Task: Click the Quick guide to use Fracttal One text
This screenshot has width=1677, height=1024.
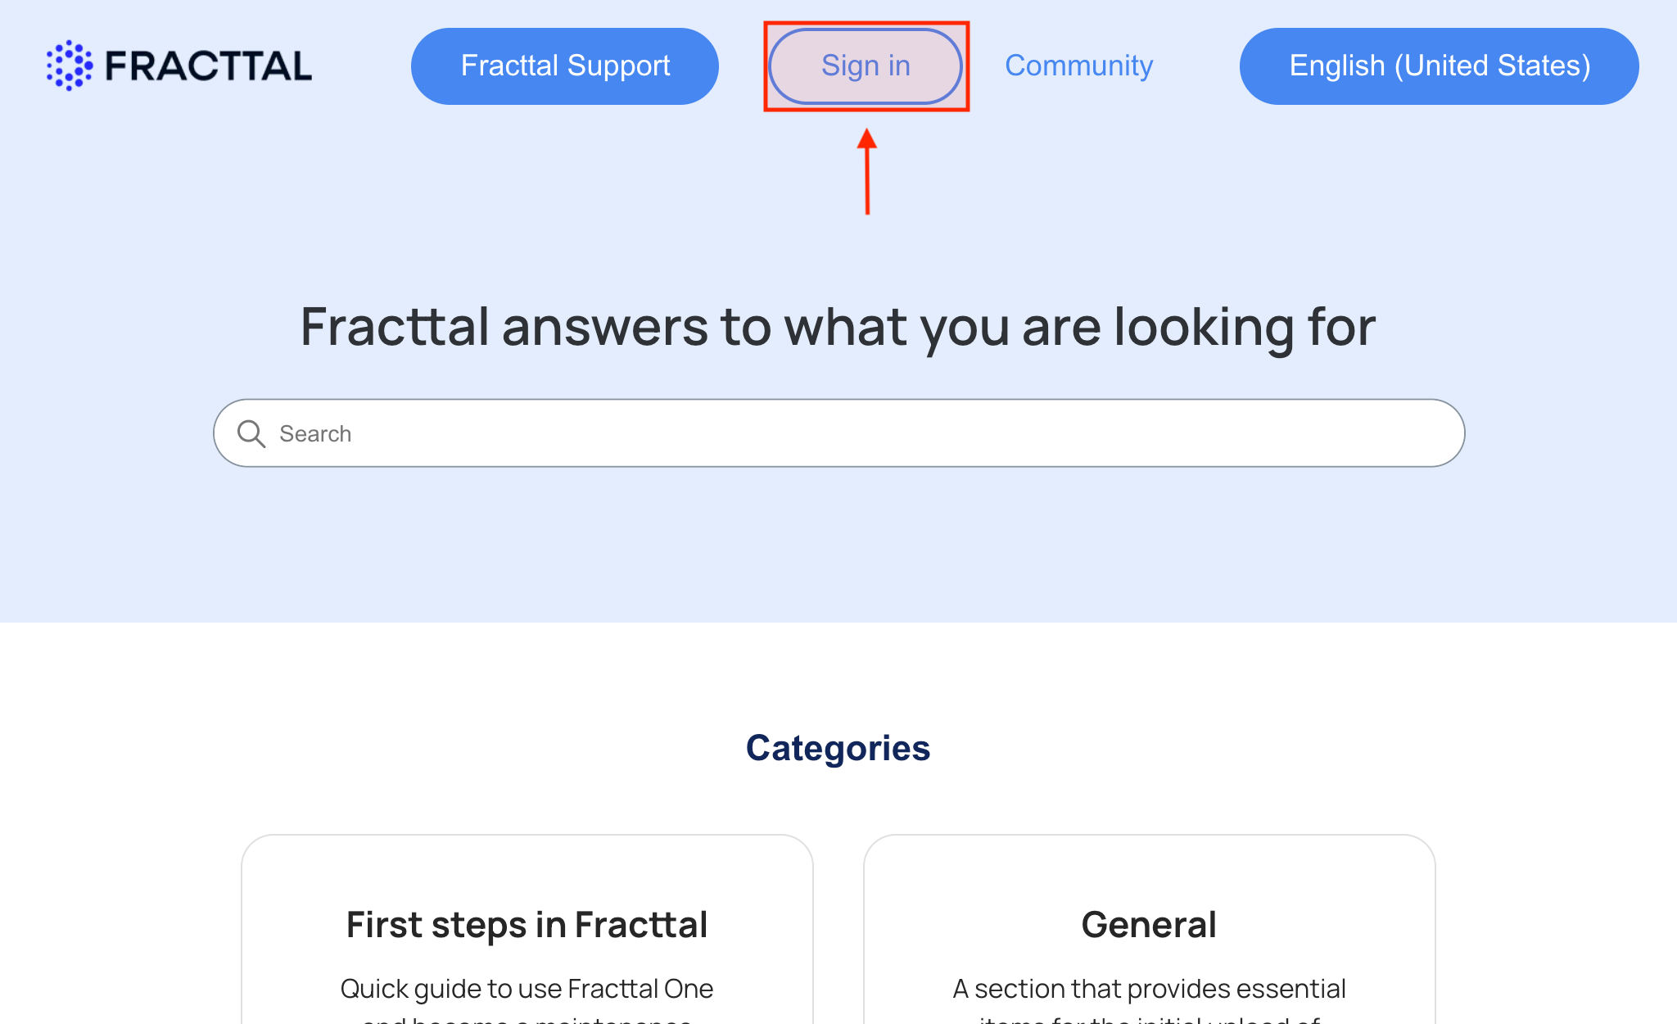Action: point(527,989)
